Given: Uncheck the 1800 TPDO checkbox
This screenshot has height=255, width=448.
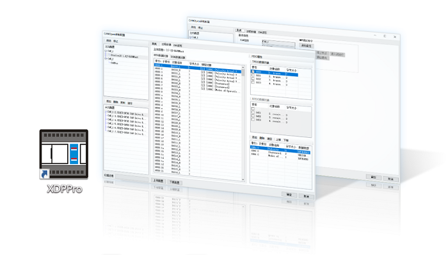Looking at the screenshot, I should 253,72.
